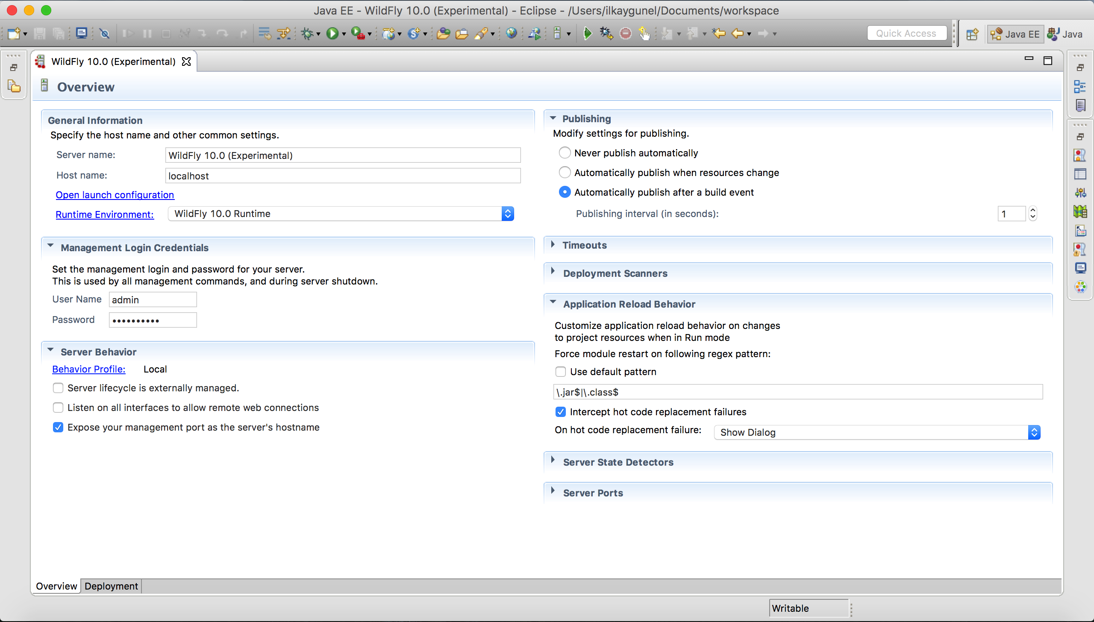
Task: Click the Back navigation yellow arrow
Action: pos(738,33)
